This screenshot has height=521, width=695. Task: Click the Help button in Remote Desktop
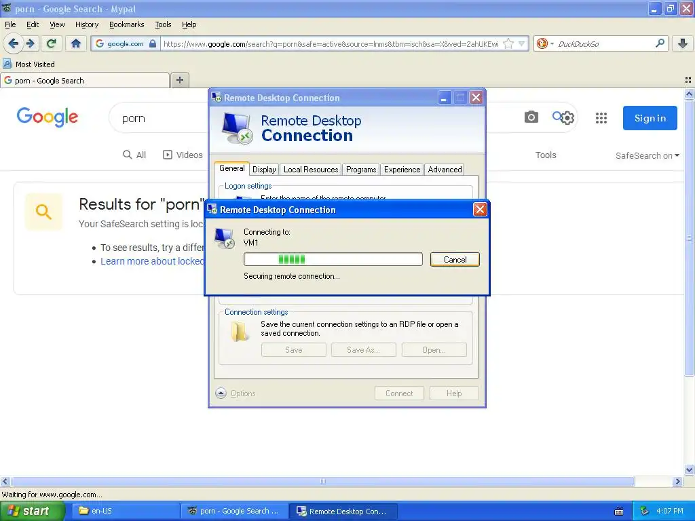(x=454, y=393)
